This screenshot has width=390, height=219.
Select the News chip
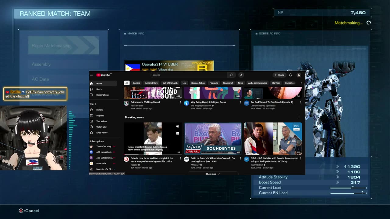[241, 83]
